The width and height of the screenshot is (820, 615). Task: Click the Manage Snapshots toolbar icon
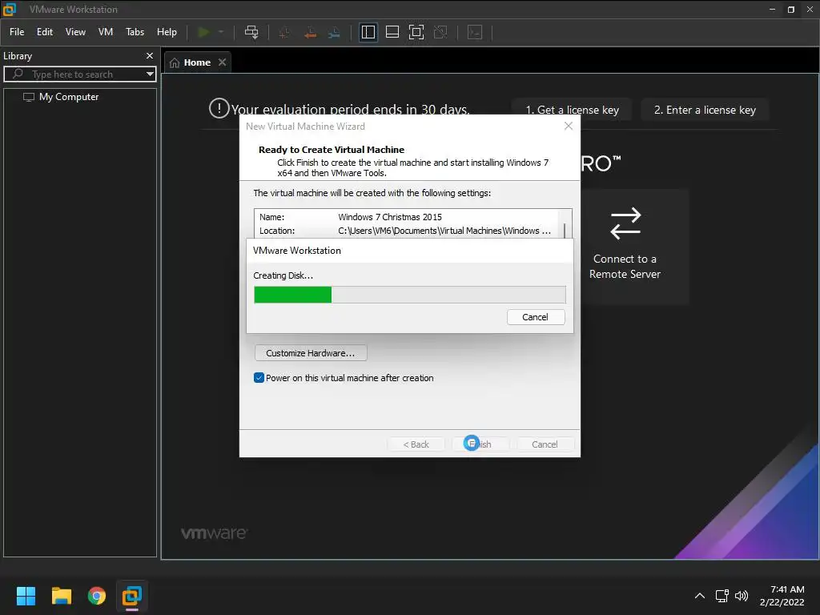(x=334, y=32)
